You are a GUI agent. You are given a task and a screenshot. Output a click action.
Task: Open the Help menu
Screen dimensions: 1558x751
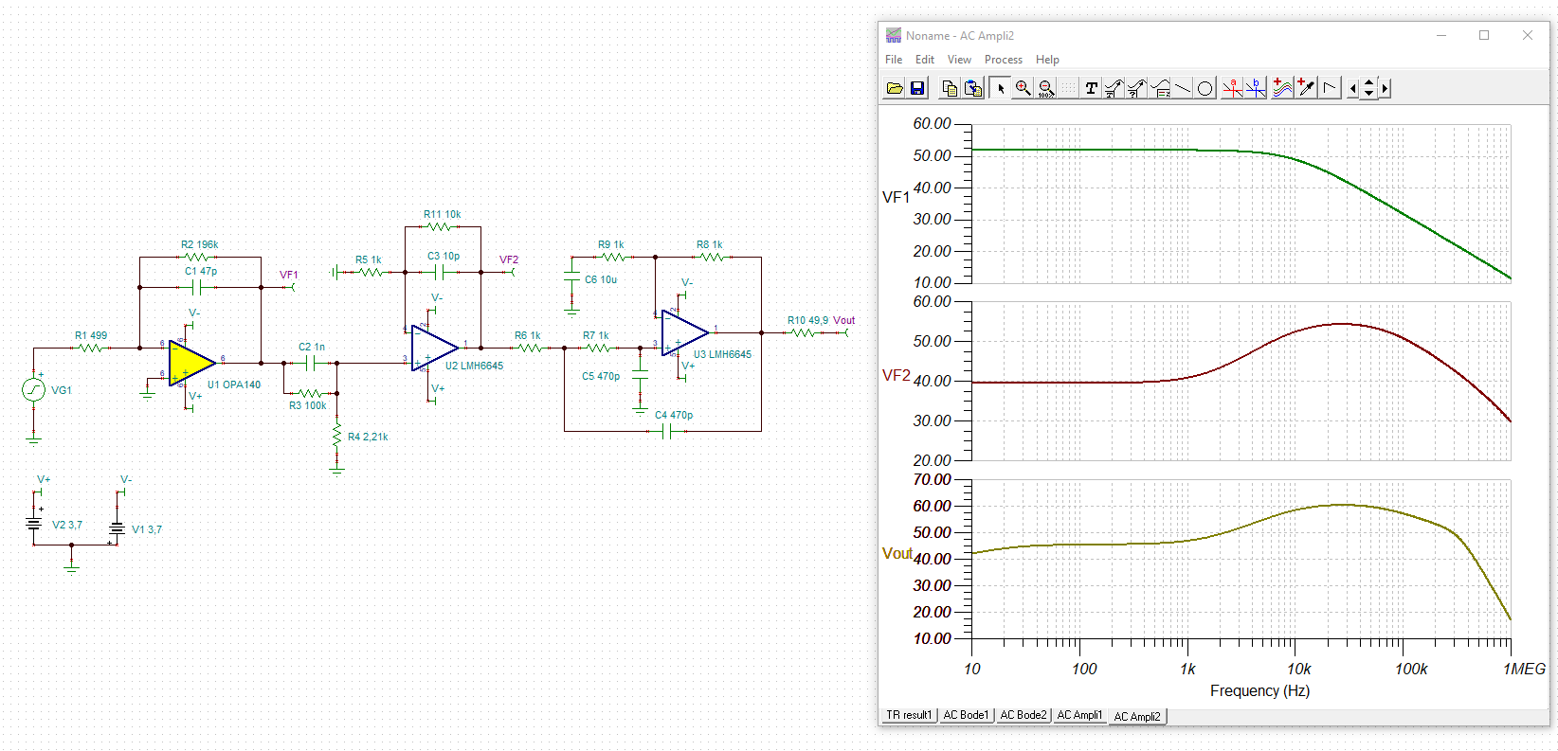point(1047,60)
